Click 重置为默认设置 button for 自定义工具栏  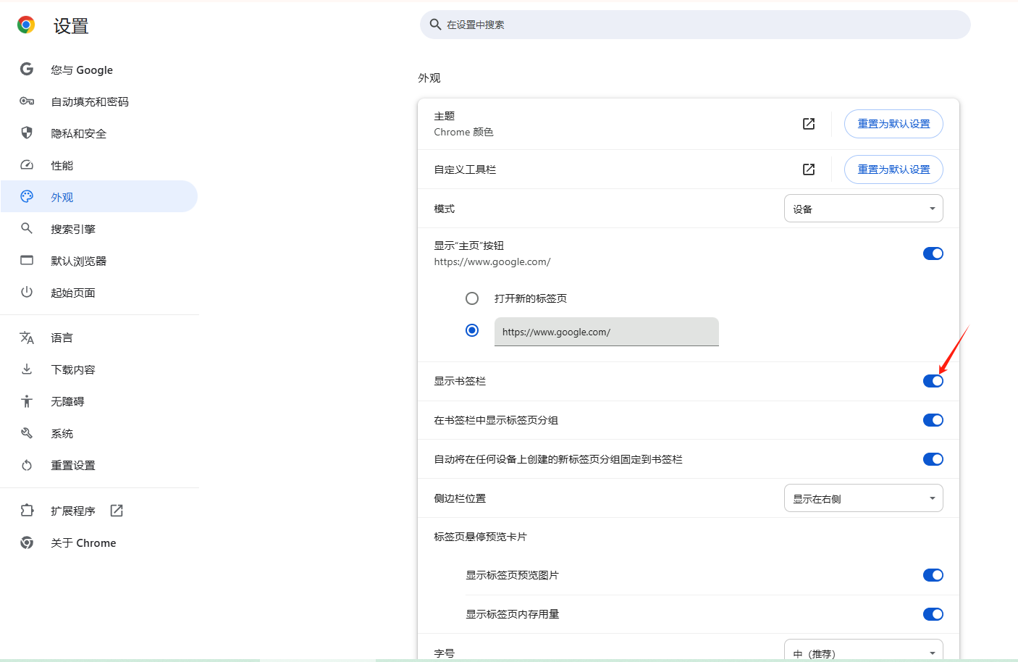(x=893, y=169)
